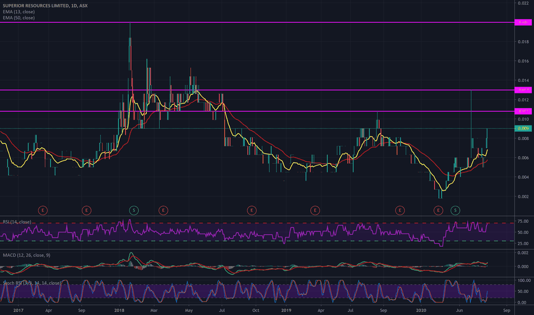The image size is (534, 315).
Task: Click the 0.000 MACD axis value
Action: coord(524,267)
